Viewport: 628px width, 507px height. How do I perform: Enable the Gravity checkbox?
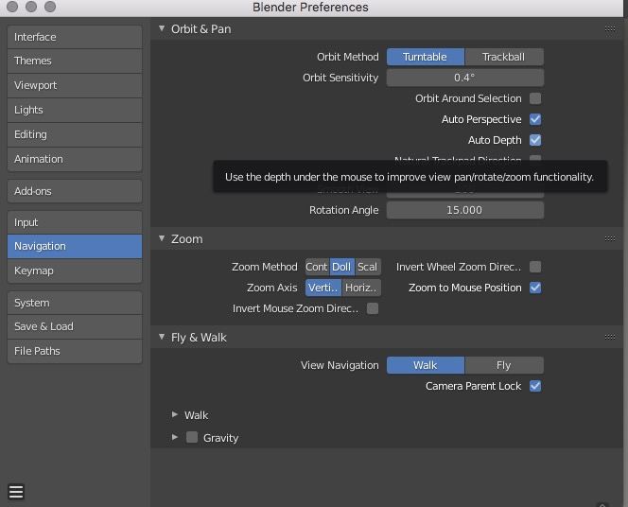[192, 437]
